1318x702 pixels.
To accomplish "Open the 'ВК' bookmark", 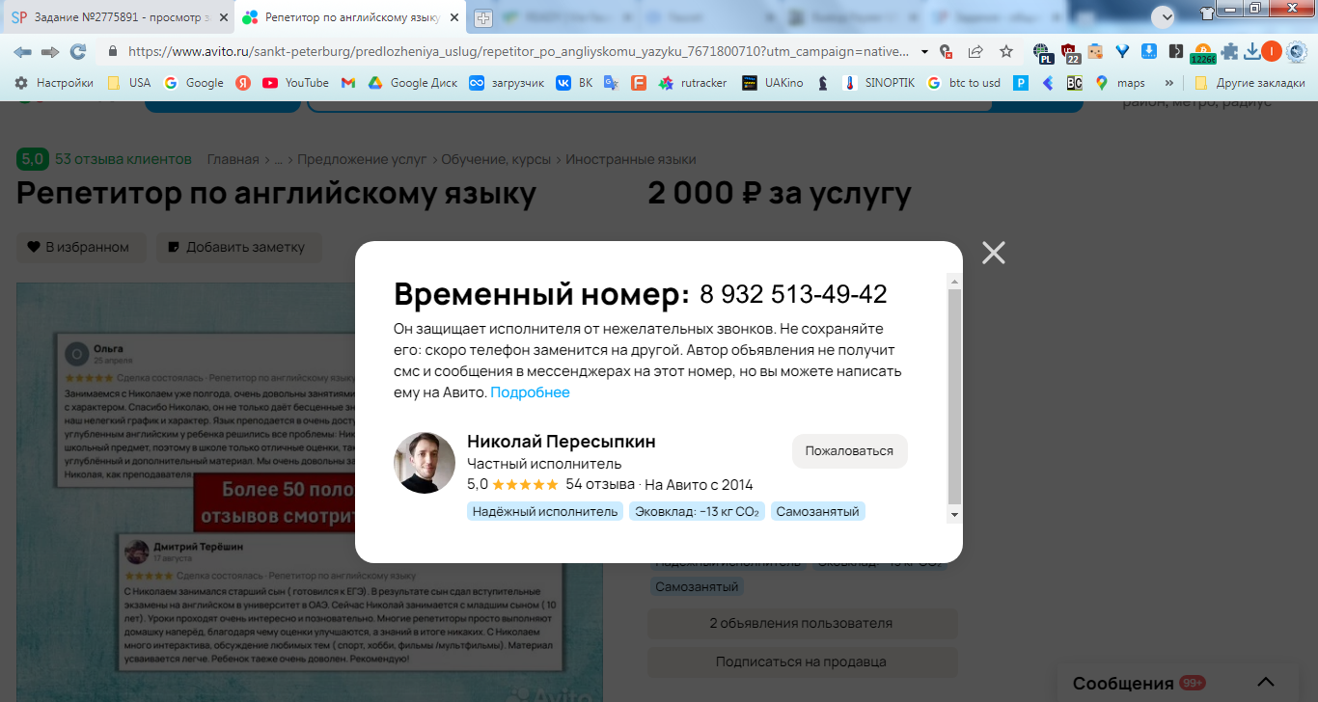I will pos(574,83).
